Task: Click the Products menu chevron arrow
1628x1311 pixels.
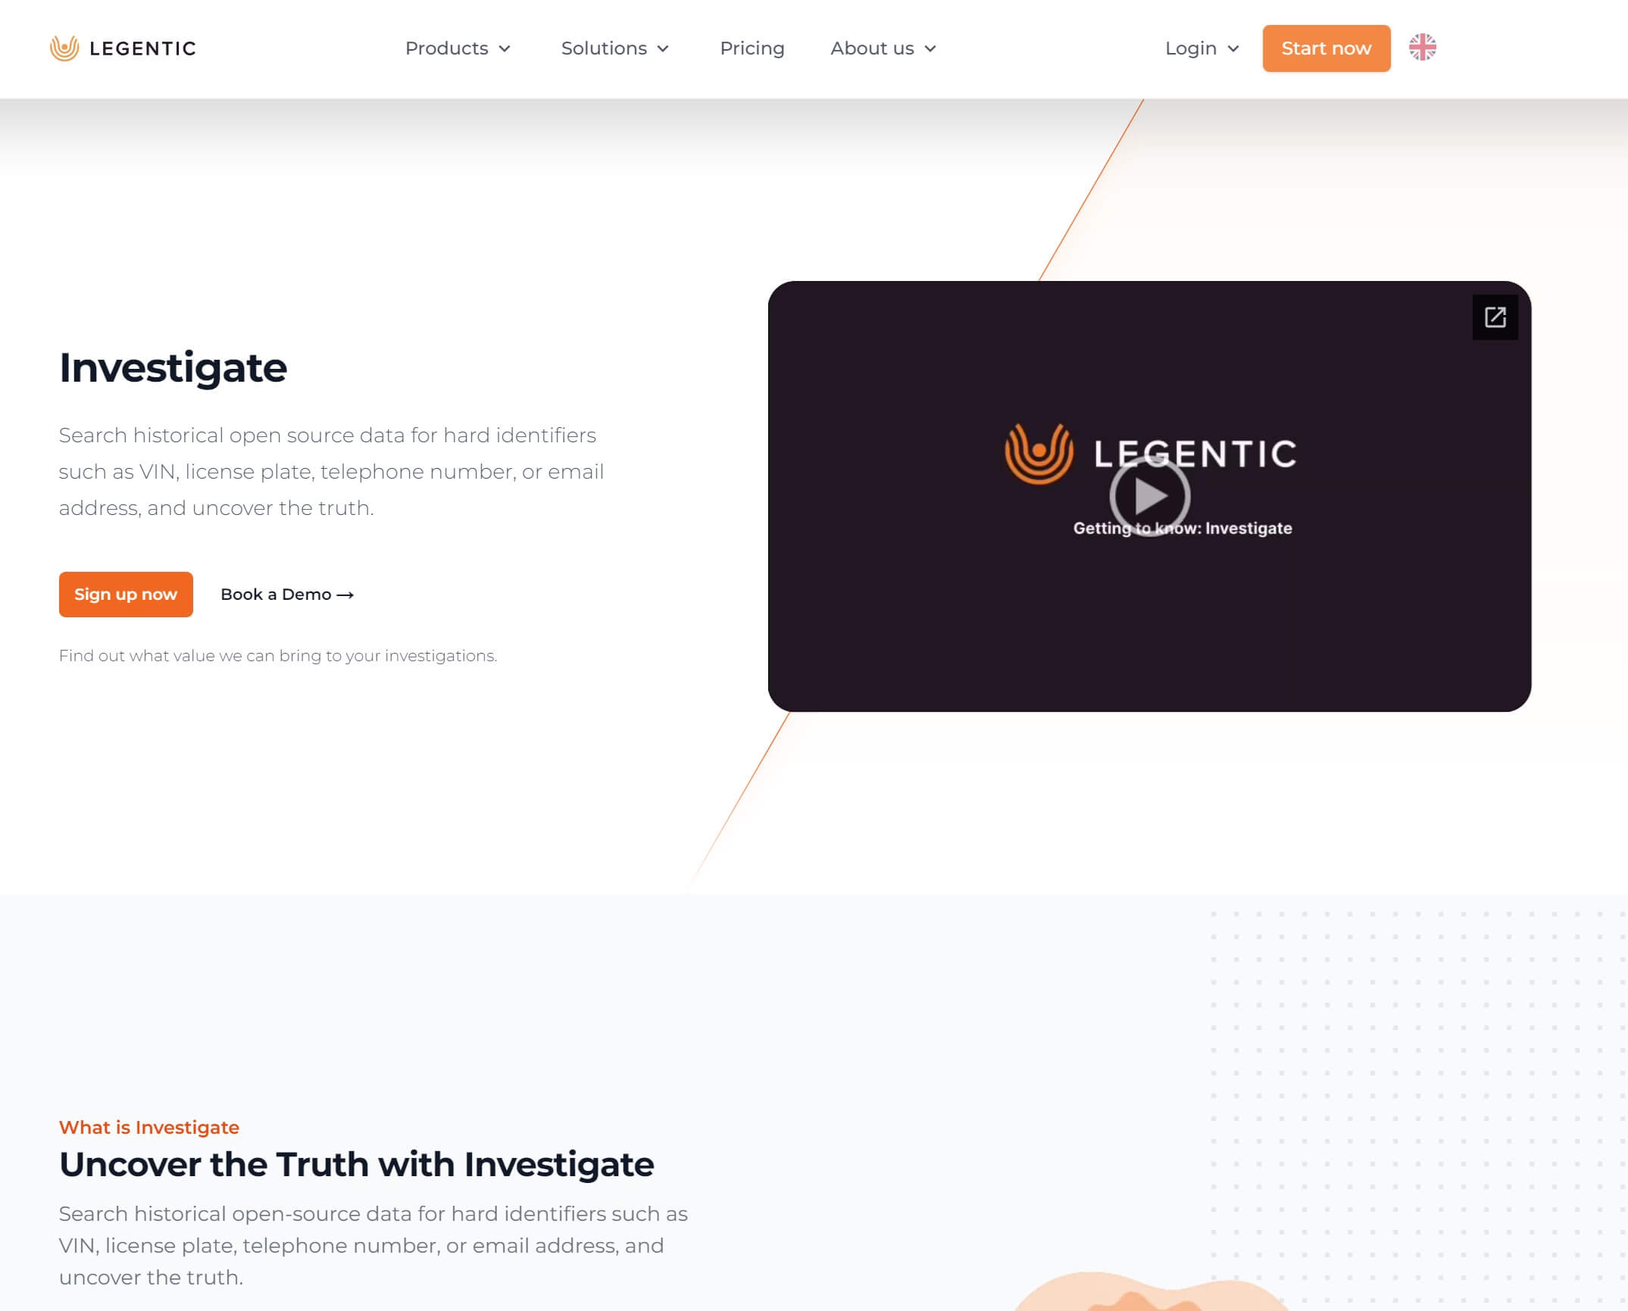Action: click(505, 48)
